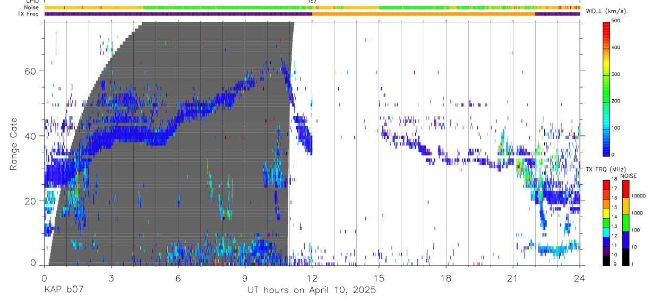Click the 500 tick on the width scale

point(616,21)
